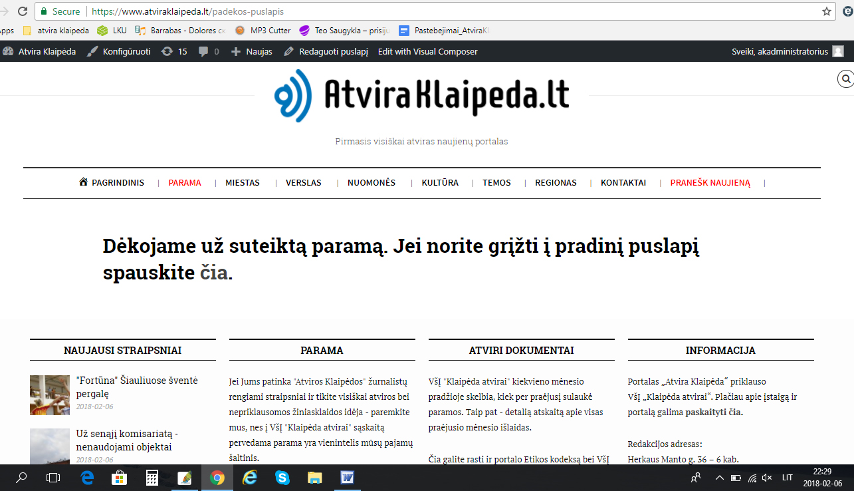The height and width of the screenshot is (491, 854).
Task: Click Redaguoti puslapį to edit the page
Action: click(326, 51)
